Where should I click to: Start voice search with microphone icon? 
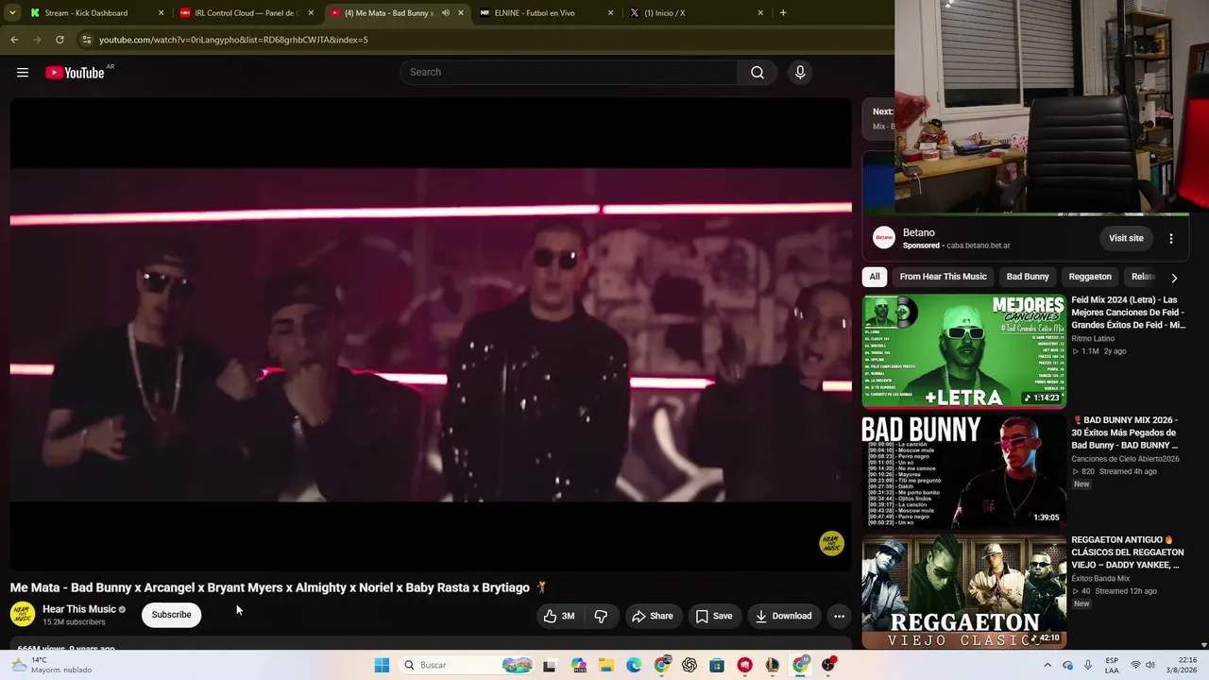tap(800, 73)
